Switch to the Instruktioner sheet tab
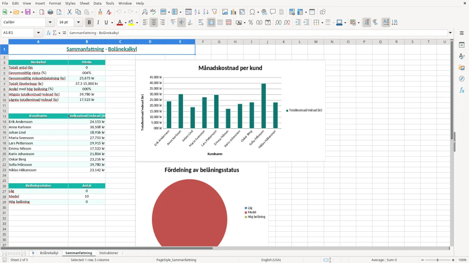Screen dimensions: 469x263 [x=109, y=253]
